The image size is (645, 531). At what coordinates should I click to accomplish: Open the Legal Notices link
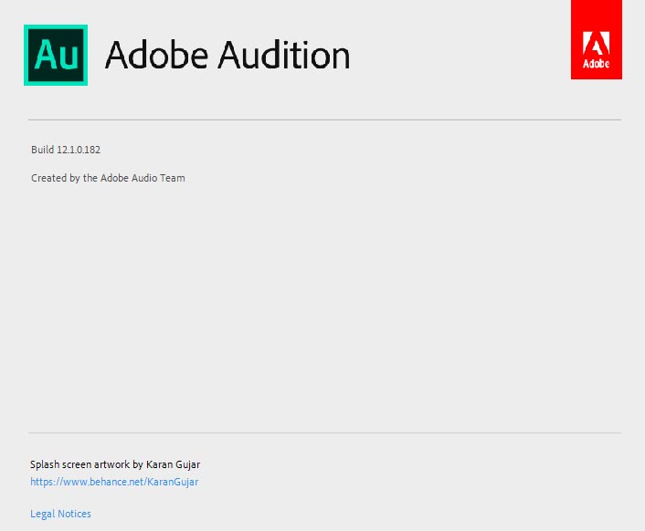pos(60,514)
